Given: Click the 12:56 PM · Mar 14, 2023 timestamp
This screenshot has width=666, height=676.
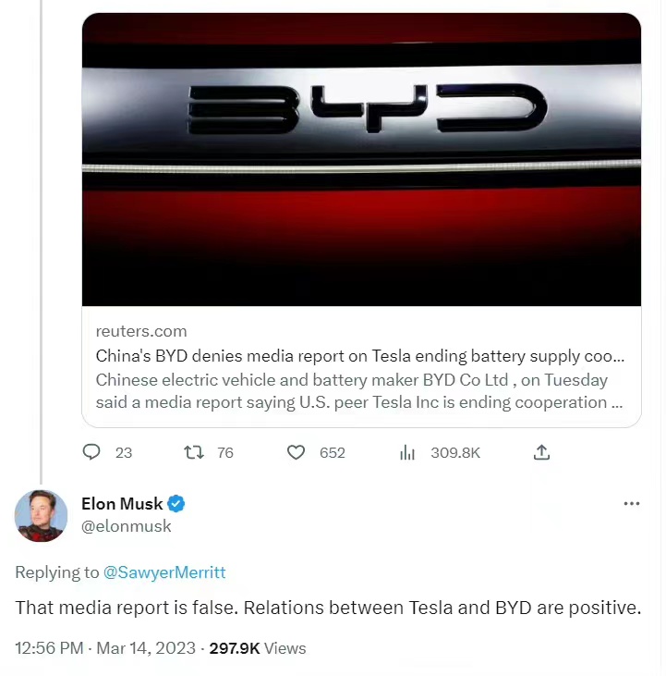Looking at the screenshot, I should click(105, 648).
